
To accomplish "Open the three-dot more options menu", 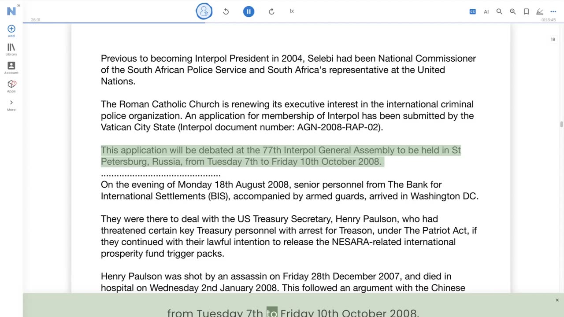I will (x=553, y=11).
